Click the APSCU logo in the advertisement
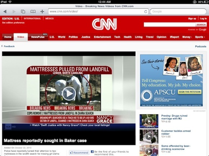This screenshot has width=209, height=156. coord(158,95)
